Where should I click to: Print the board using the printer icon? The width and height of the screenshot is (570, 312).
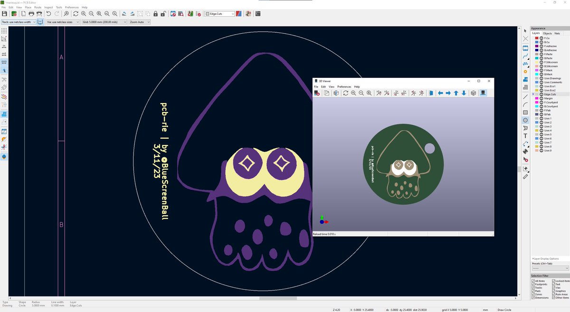coord(31,14)
